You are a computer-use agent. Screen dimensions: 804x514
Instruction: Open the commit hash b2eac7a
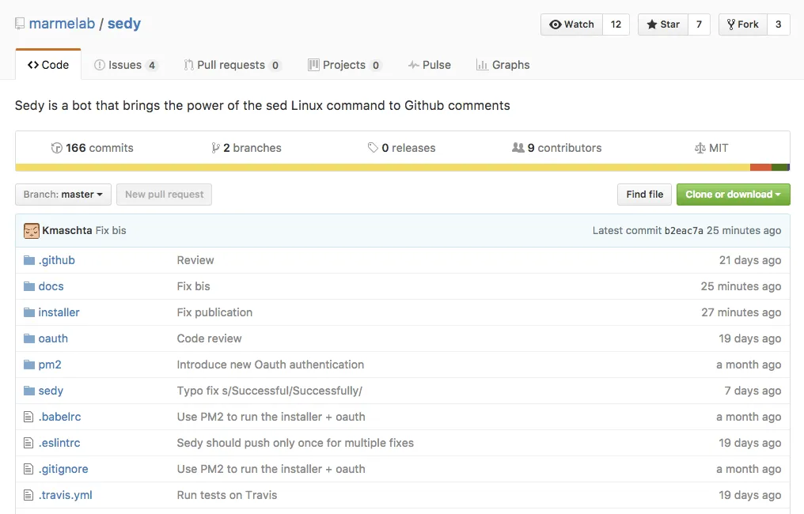684,231
